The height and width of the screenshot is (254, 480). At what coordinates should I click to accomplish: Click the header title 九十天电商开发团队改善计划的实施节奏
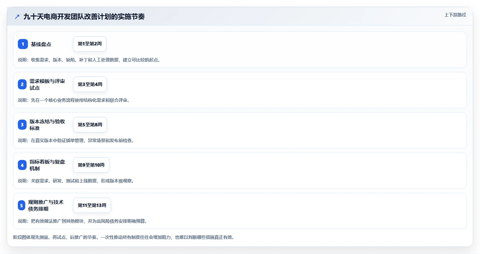tap(84, 16)
